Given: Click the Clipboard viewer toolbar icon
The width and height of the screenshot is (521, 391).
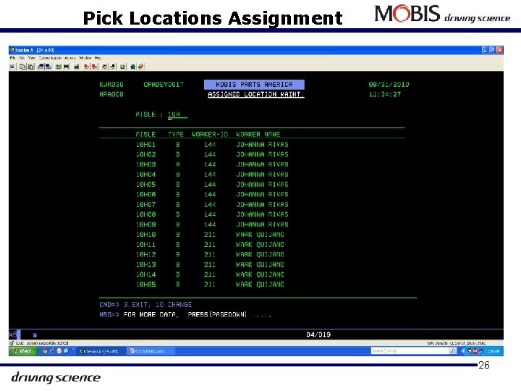Looking at the screenshot, I should click(x=122, y=67).
